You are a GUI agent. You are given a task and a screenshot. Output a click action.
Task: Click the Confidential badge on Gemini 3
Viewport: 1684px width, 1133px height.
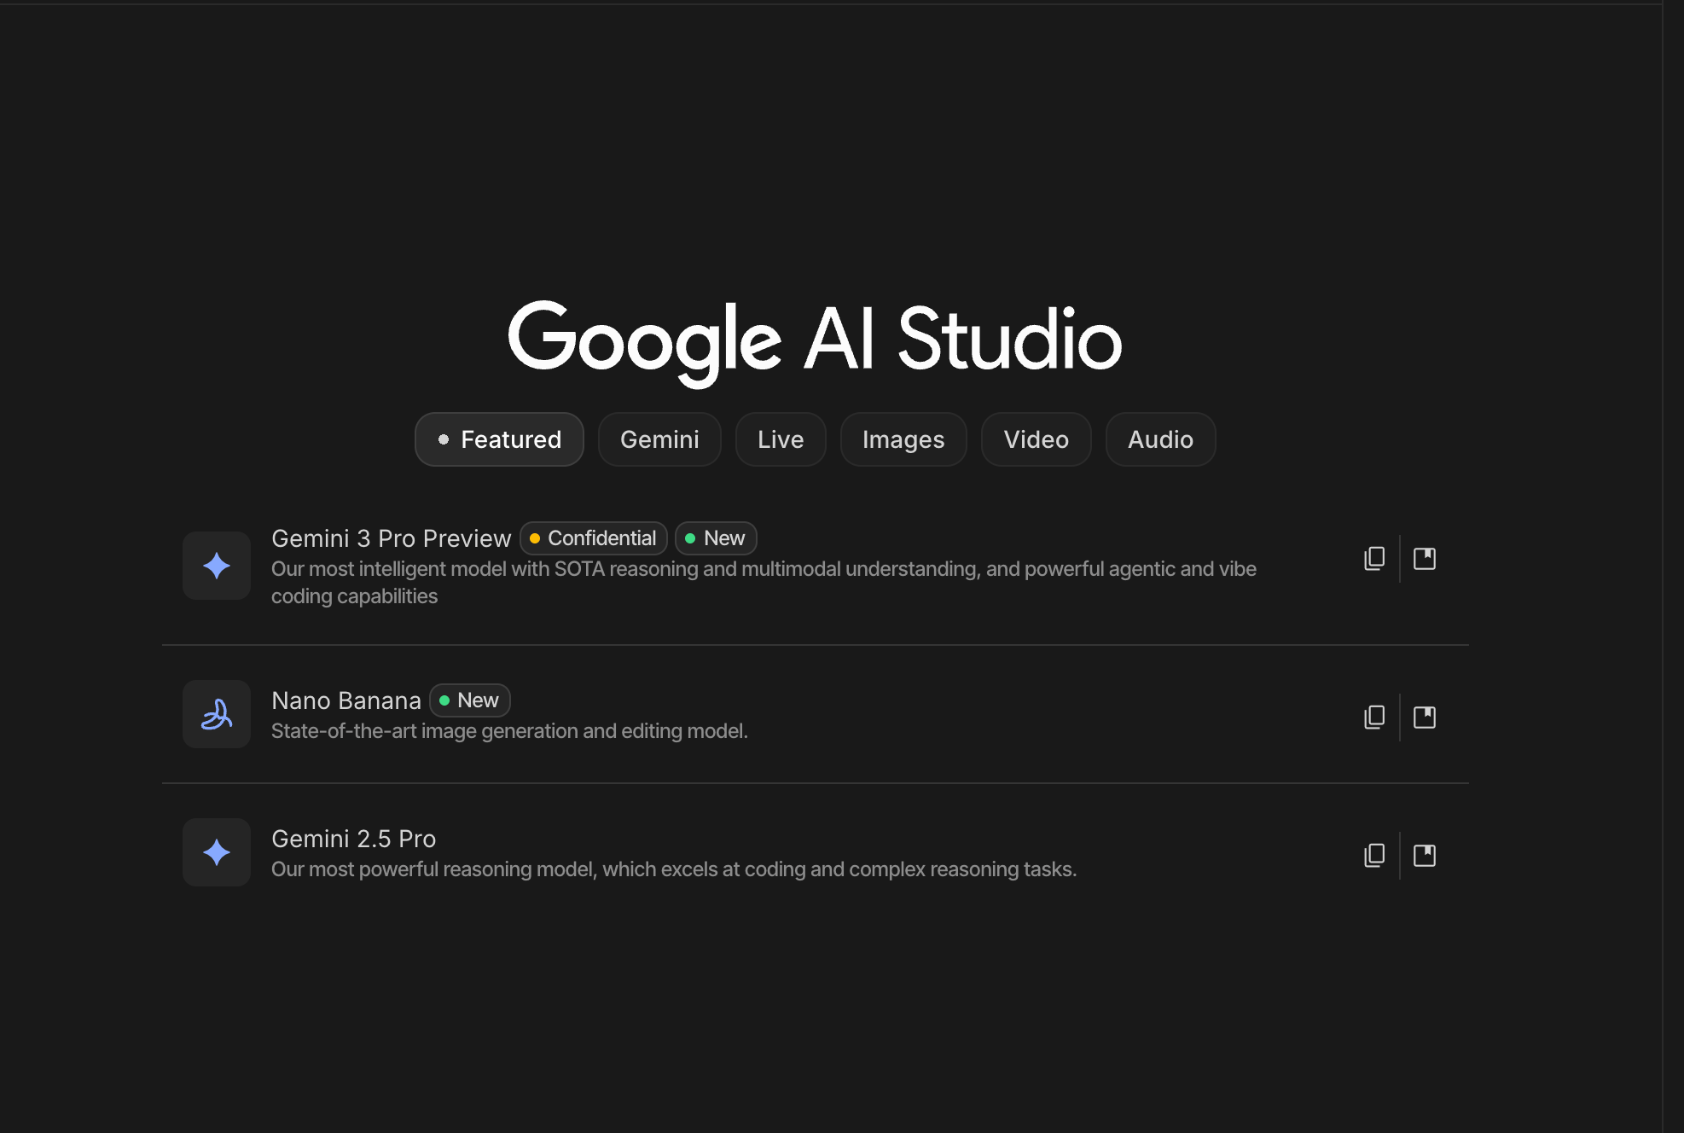point(594,538)
